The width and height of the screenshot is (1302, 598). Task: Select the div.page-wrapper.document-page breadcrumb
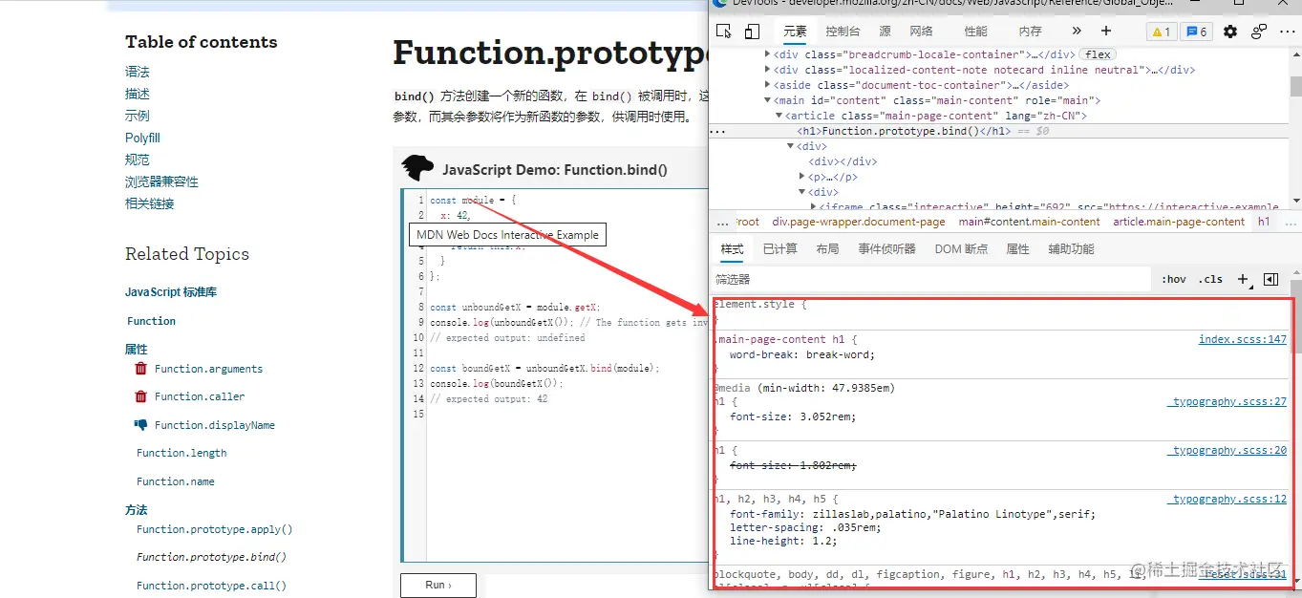pyautogui.click(x=859, y=222)
